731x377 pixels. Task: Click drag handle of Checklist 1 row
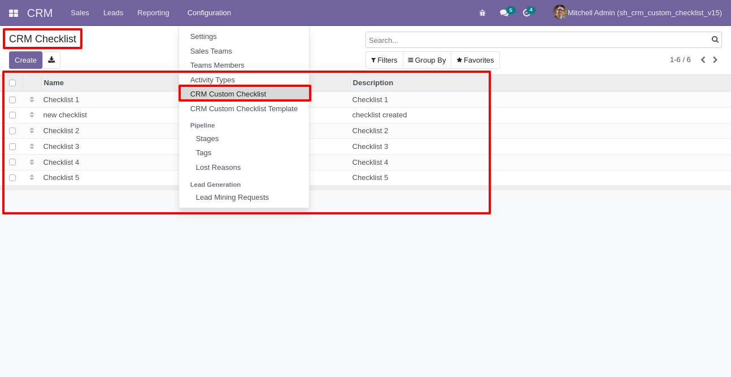point(32,99)
